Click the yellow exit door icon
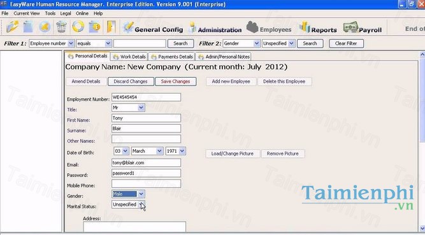 coord(111,27)
